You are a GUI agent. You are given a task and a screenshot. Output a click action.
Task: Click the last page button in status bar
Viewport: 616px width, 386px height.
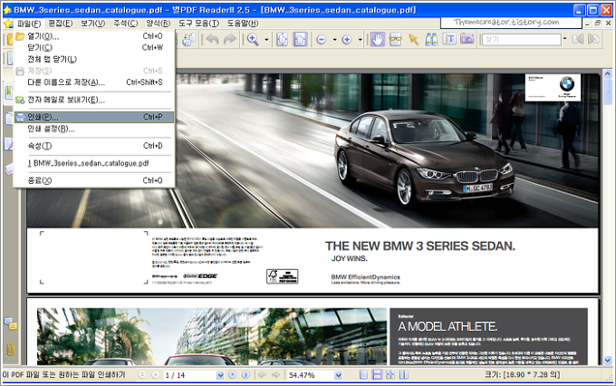(245, 375)
